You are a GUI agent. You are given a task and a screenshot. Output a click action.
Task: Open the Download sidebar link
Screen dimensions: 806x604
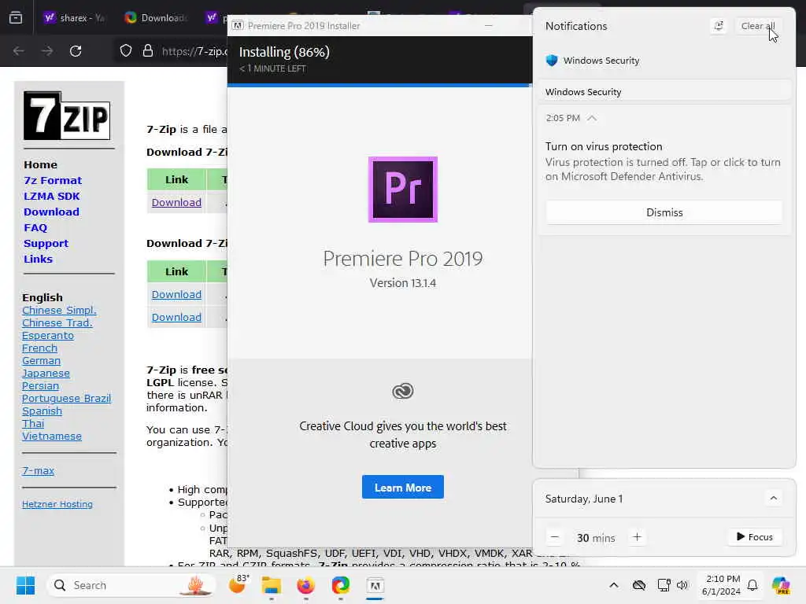click(x=51, y=212)
